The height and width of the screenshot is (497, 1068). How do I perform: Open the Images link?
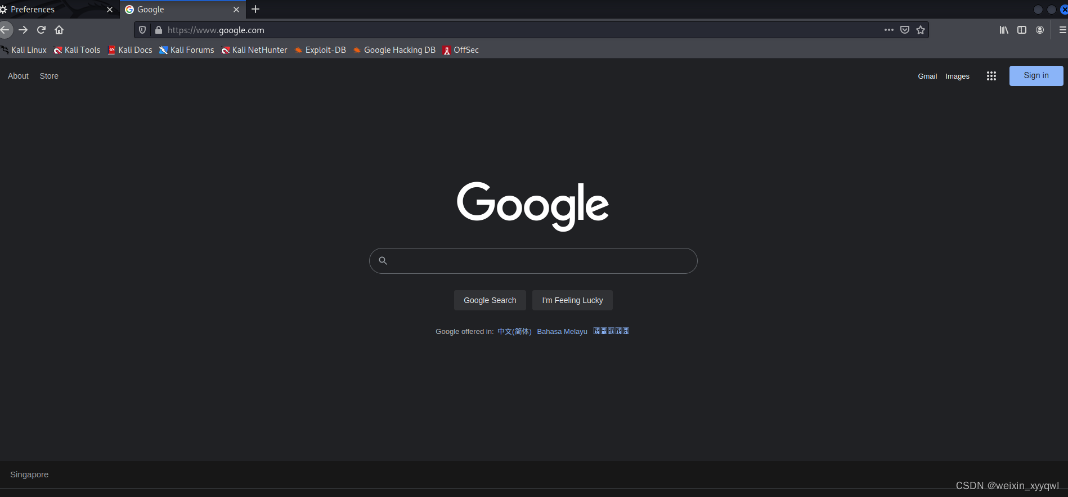tap(957, 76)
